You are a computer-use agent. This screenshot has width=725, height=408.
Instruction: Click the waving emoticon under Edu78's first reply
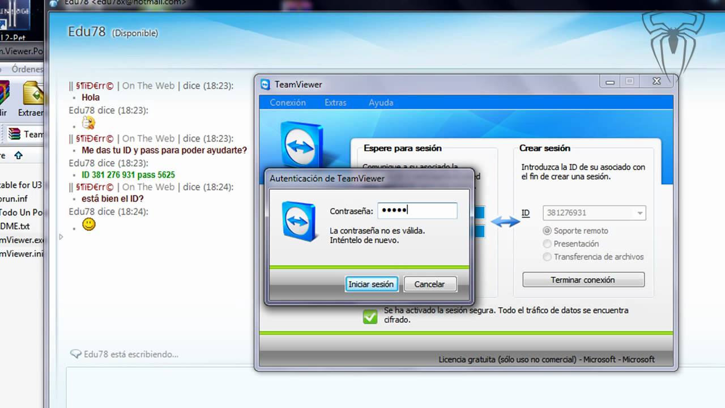[x=88, y=122]
